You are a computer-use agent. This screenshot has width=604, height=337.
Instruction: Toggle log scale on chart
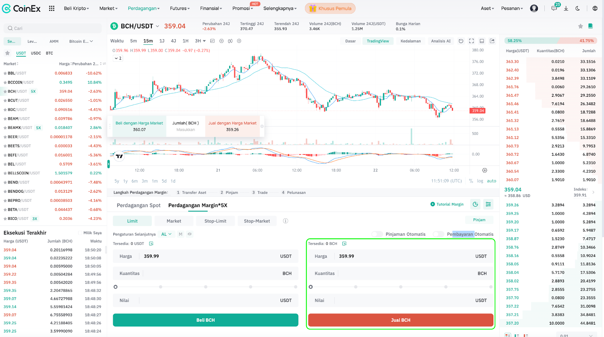click(x=480, y=181)
